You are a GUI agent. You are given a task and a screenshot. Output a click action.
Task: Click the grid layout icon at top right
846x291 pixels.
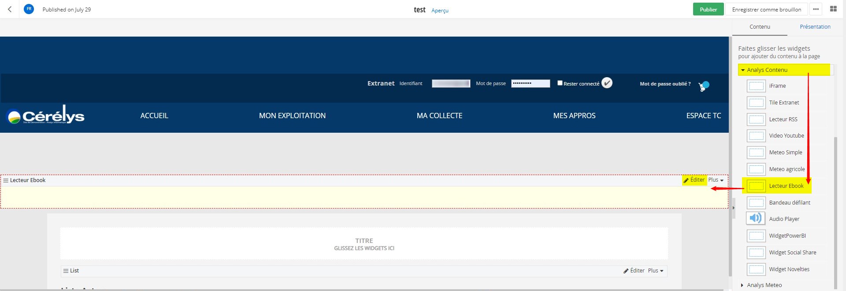coord(833,9)
